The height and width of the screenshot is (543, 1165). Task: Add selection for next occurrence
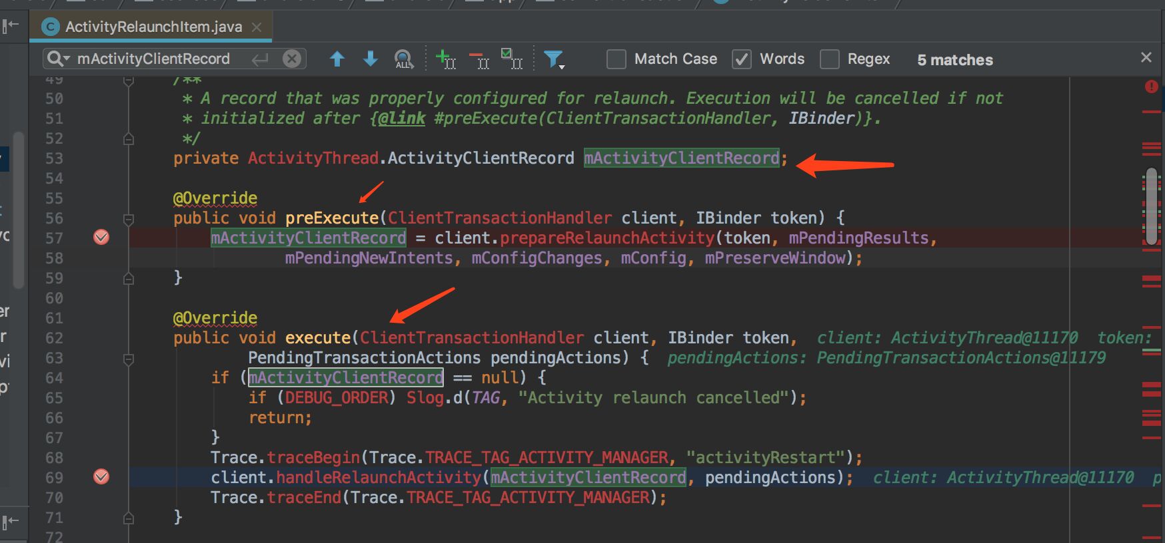pyautogui.click(x=445, y=59)
